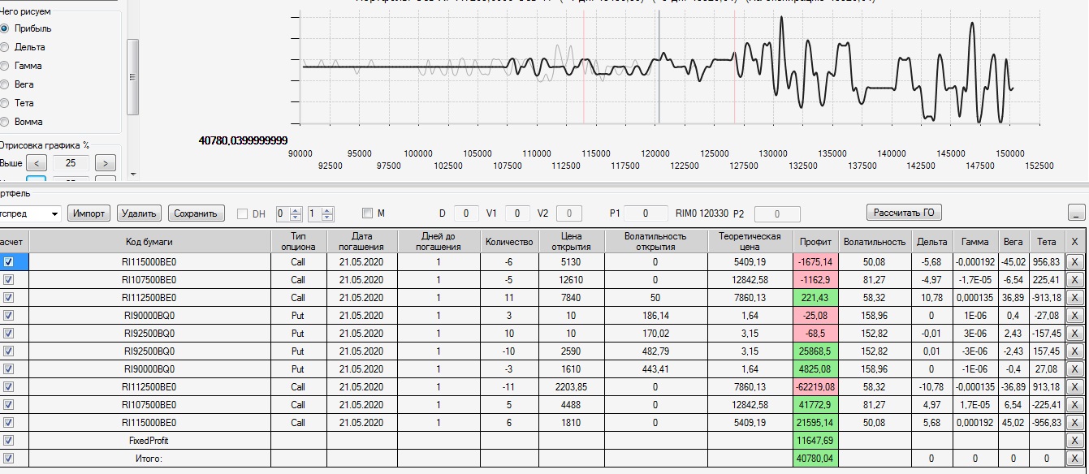This screenshot has width=1089, height=474.
Task: Click the V2 input field
Action: pyautogui.click(x=569, y=213)
